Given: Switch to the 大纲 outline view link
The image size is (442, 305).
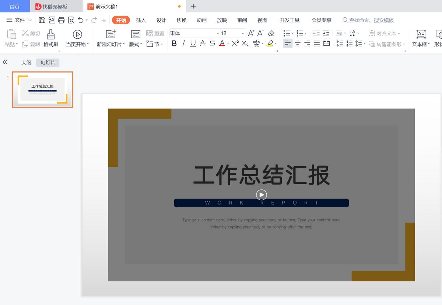Looking at the screenshot, I should [x=26, y=62].
